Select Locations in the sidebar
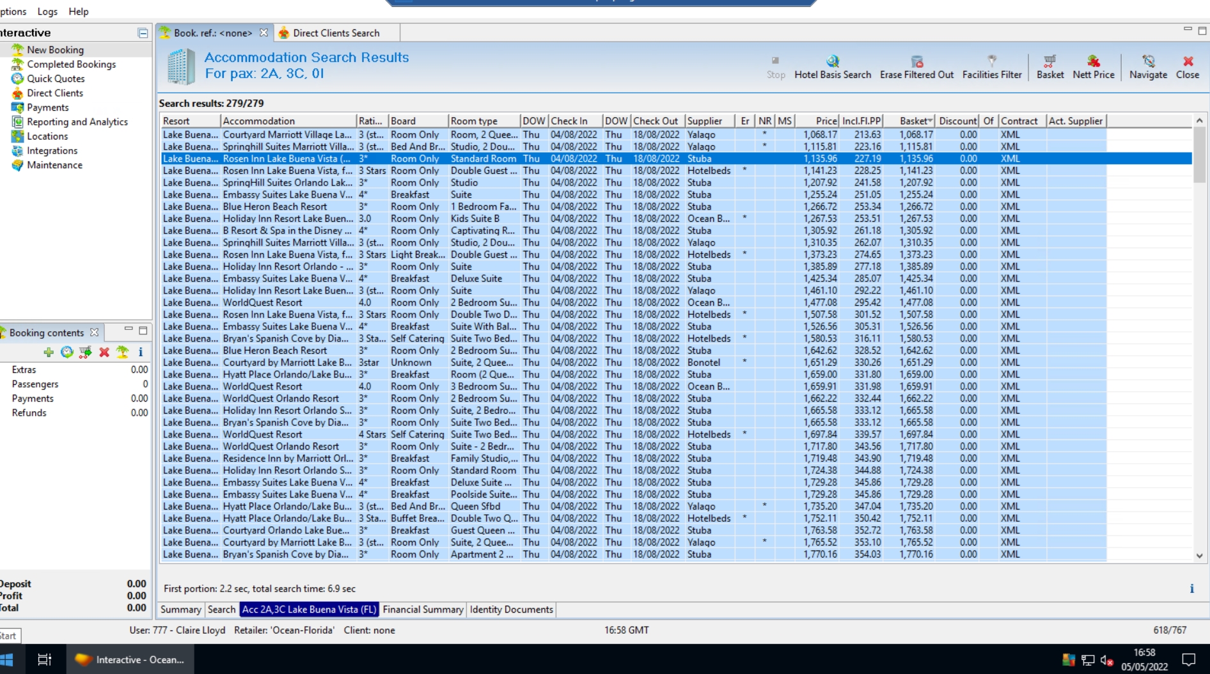Image resolution: width=1210 pixels, height=674 pixels. 47,136
